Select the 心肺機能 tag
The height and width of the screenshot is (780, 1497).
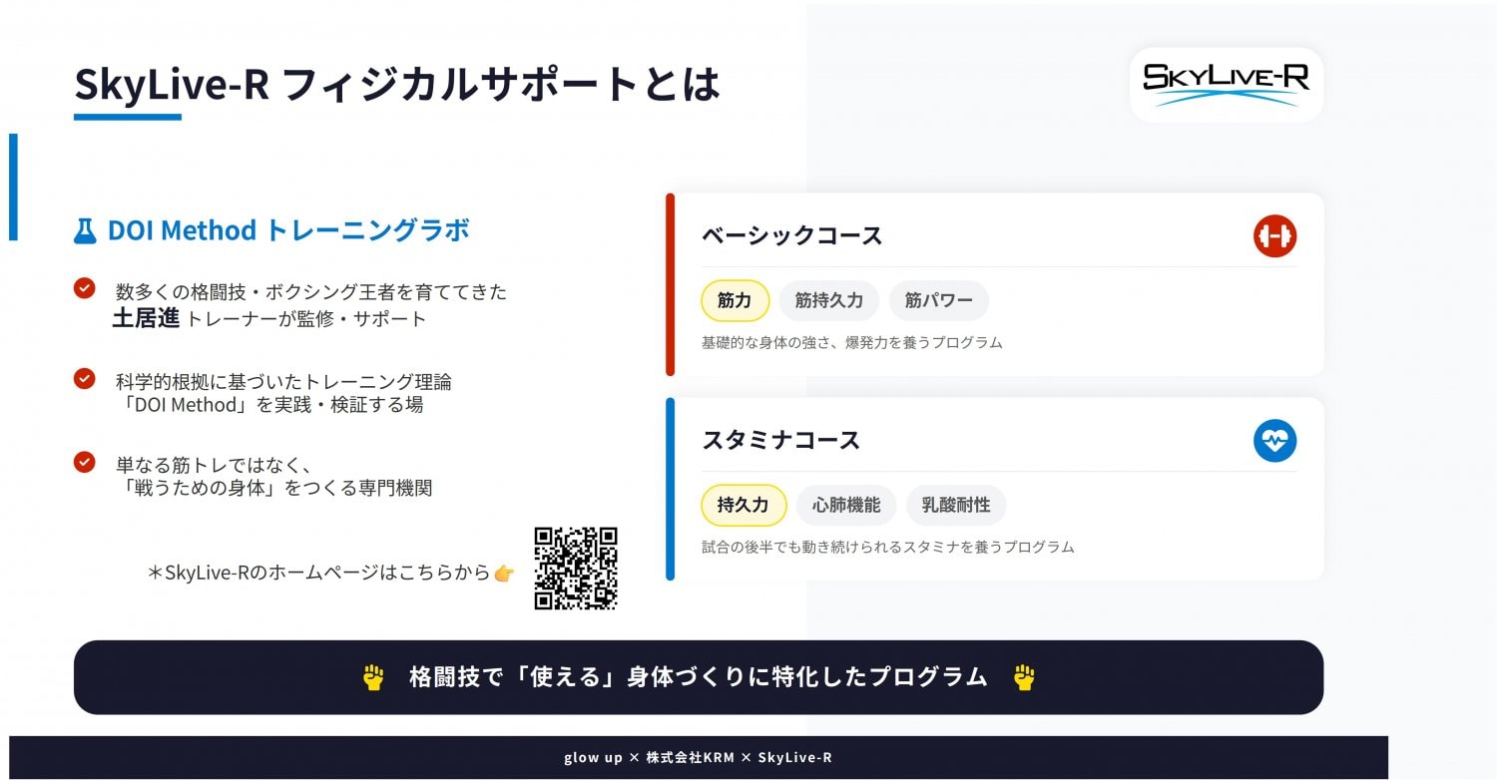845,505
